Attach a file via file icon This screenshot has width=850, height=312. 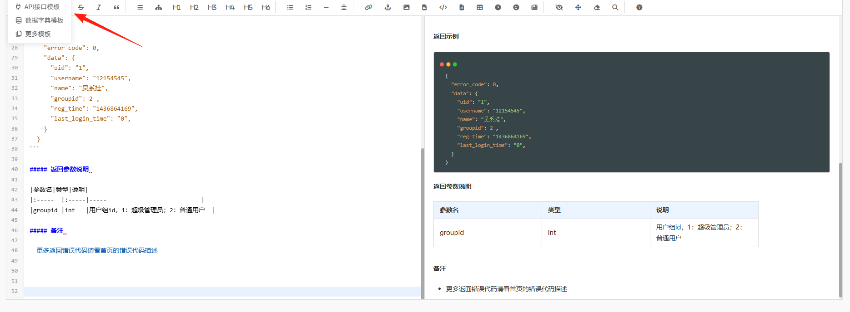424,7
